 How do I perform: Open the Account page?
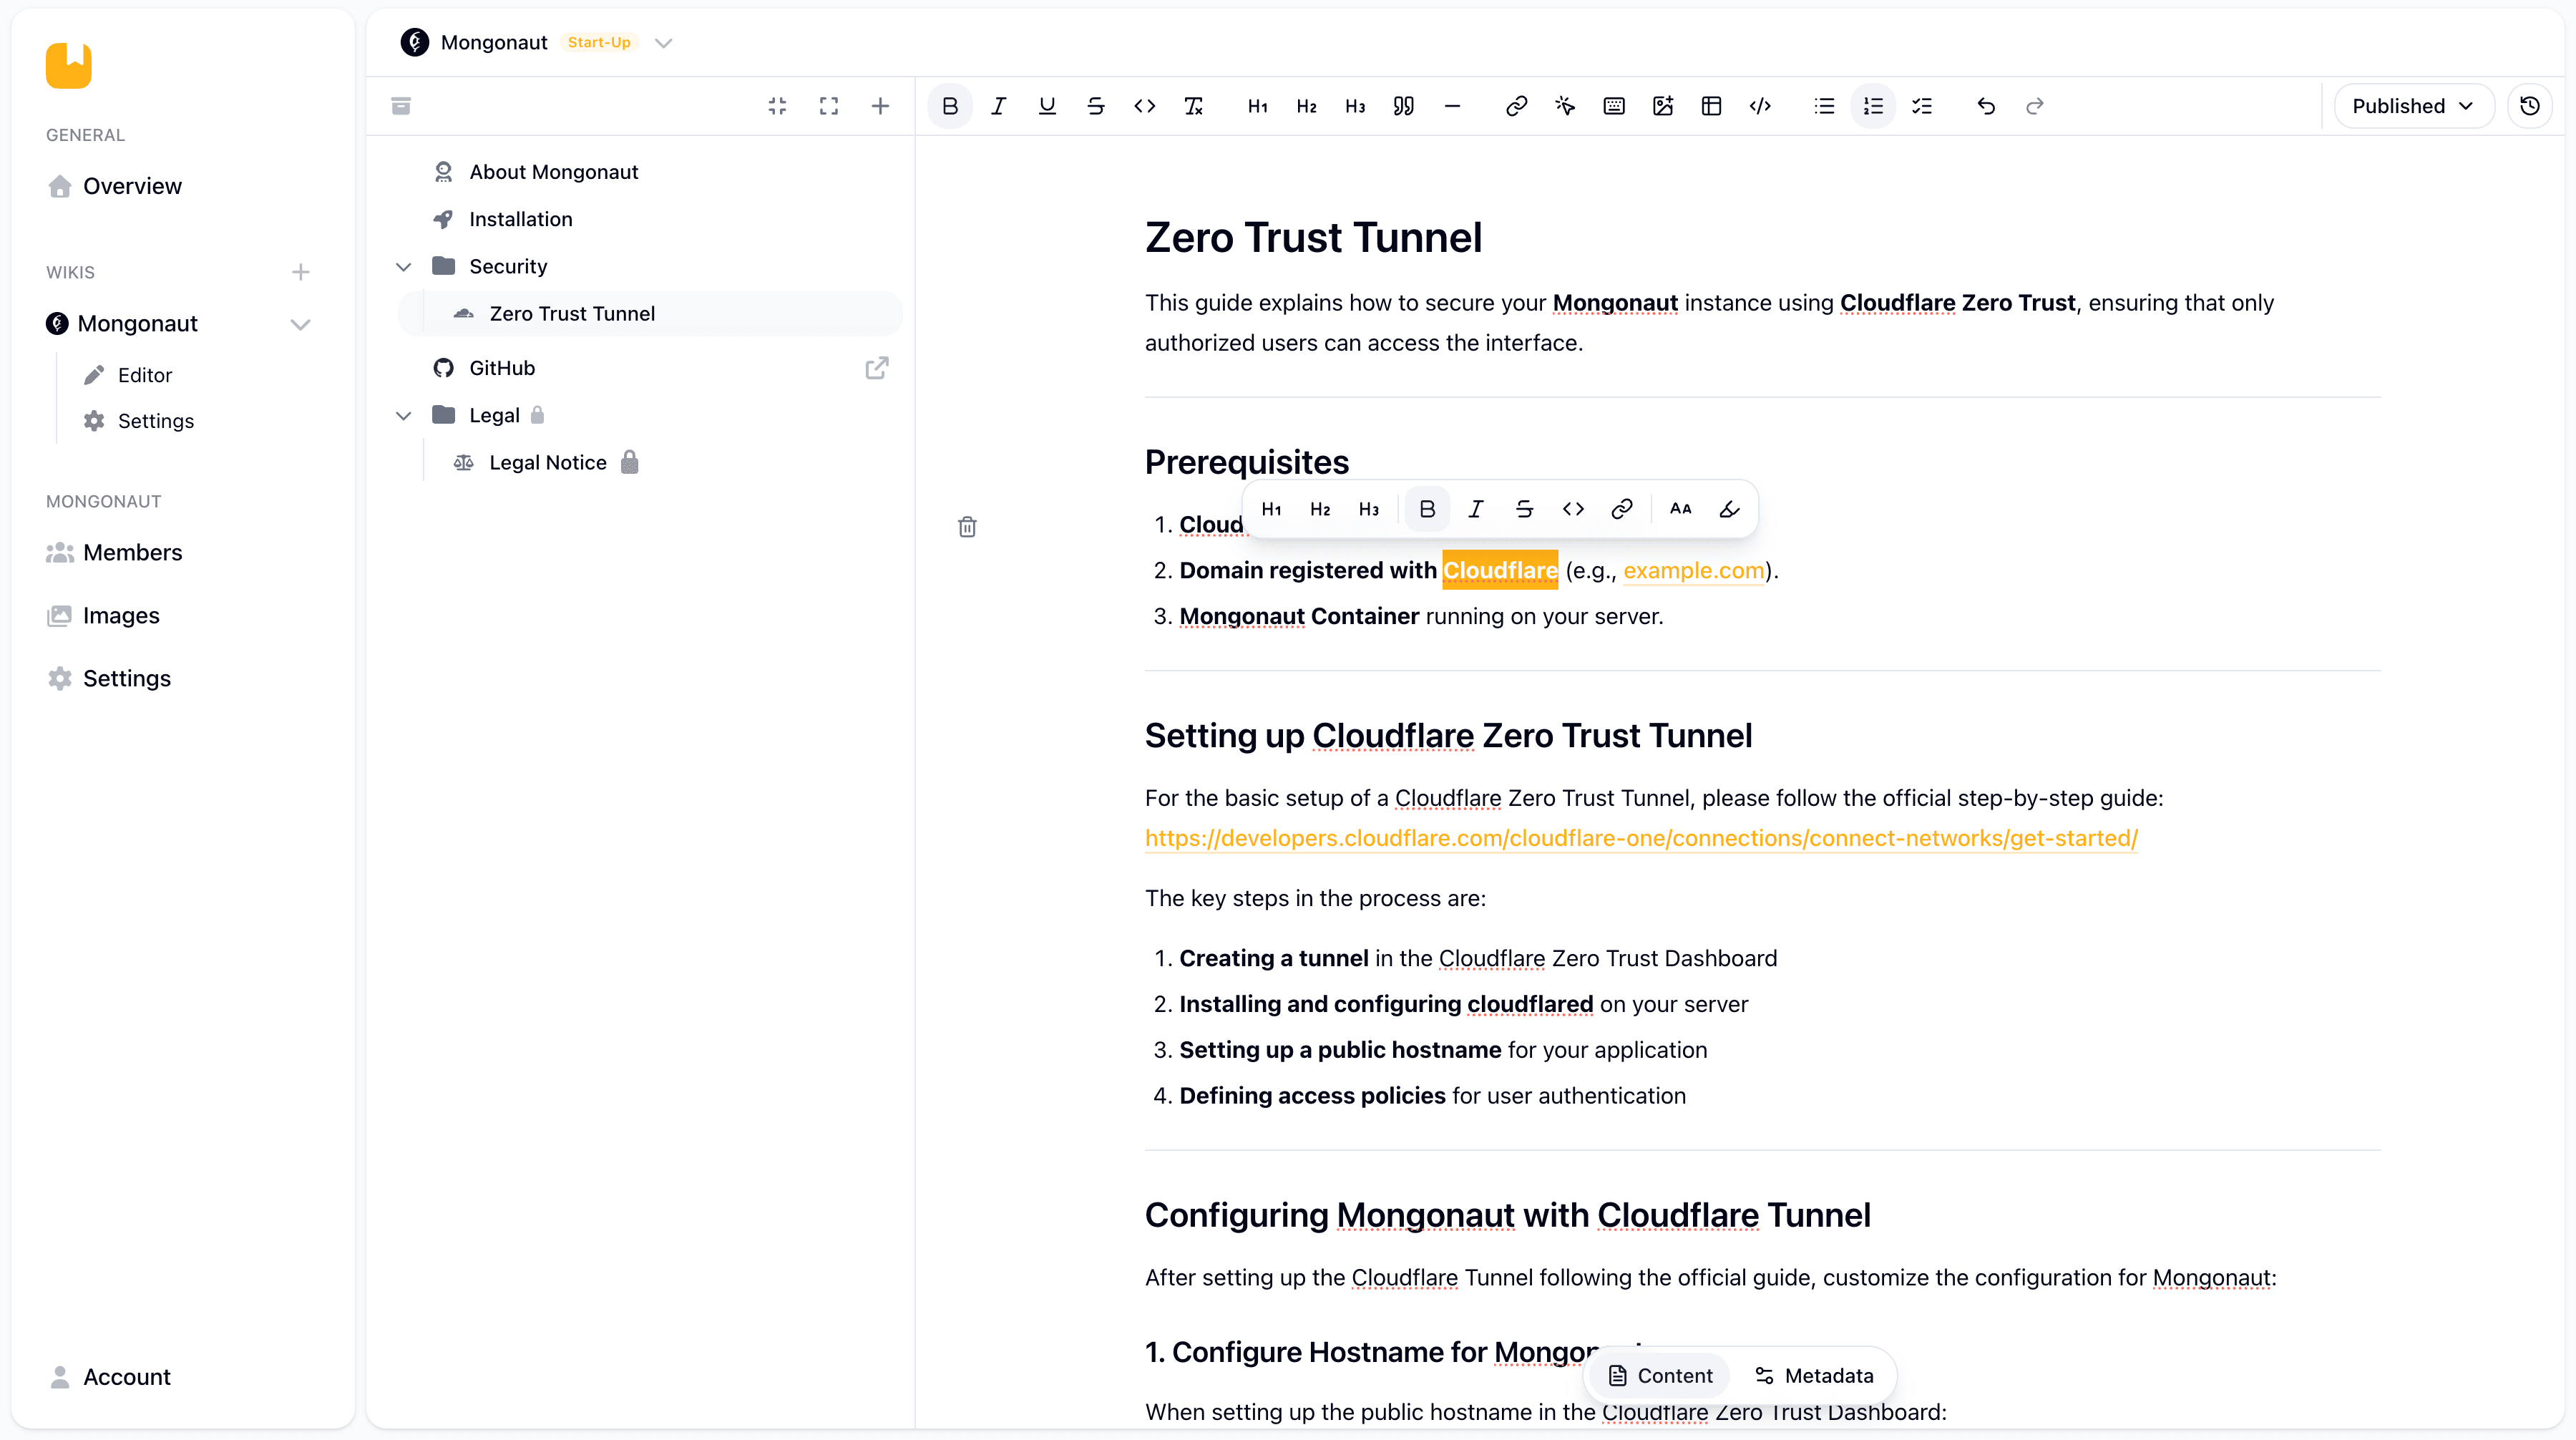pyautogui.click(x=127, y=1377)
